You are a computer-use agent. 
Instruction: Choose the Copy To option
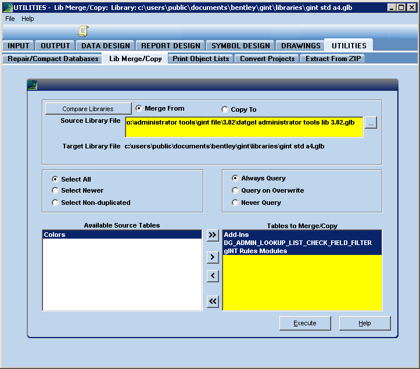[x=225, y=109]
